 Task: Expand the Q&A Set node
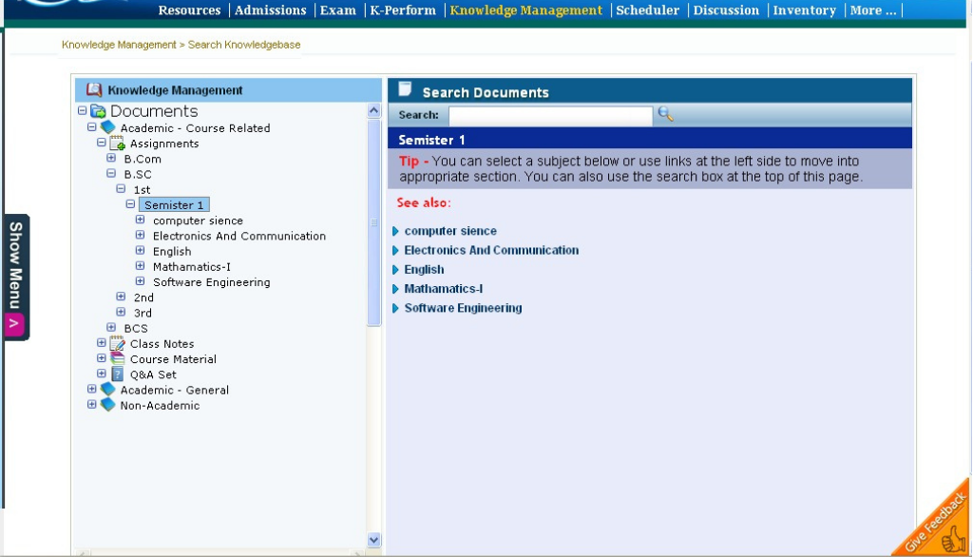point(101,374)
